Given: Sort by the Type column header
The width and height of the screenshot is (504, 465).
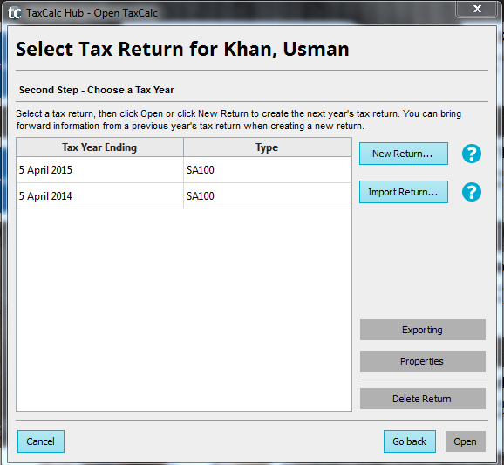Looking at the screenshot, I should [x=267, y=147].
